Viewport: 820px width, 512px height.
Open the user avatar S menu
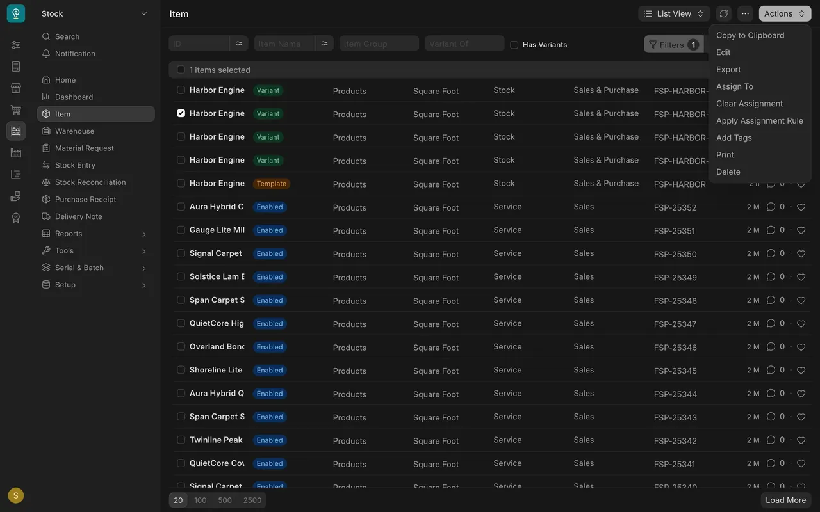point(16,495)
